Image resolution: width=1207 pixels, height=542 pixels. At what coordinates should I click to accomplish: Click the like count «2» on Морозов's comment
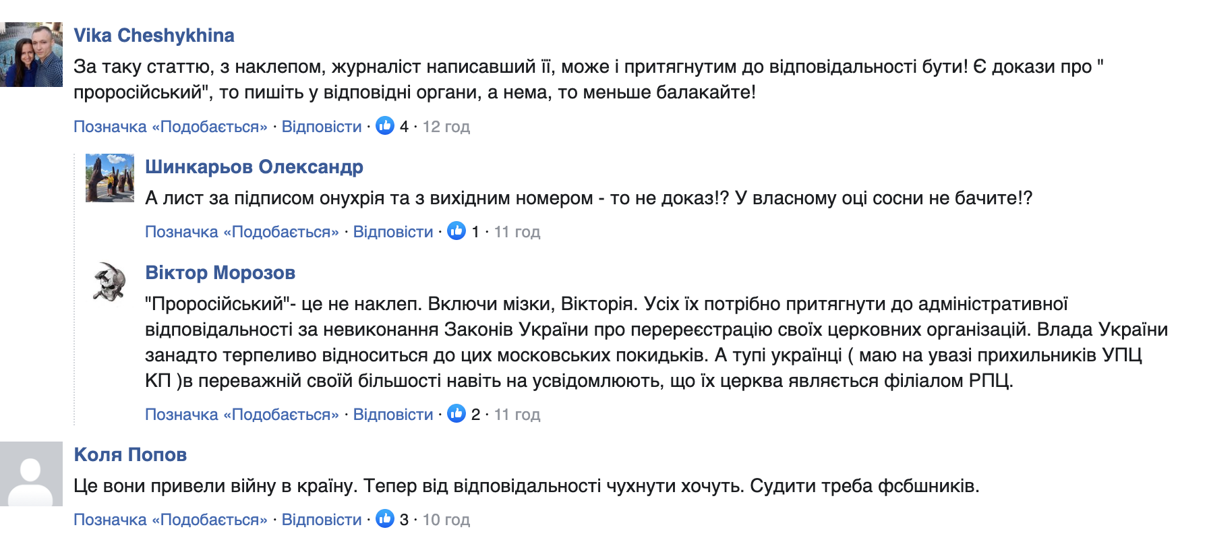click(x=477, y=415)
